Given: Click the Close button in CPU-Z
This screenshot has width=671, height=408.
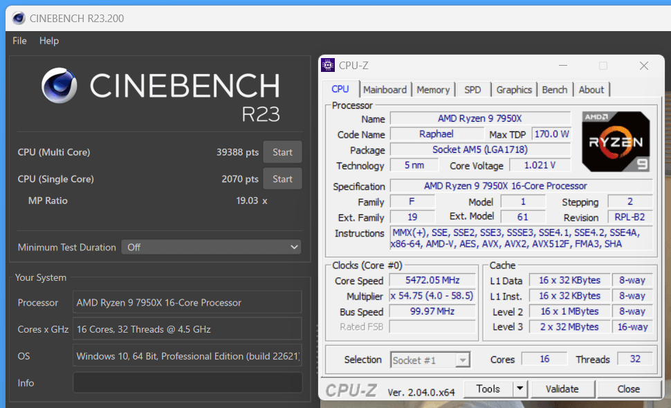Looking at the screenshot, I should click(x=628, y=389).
